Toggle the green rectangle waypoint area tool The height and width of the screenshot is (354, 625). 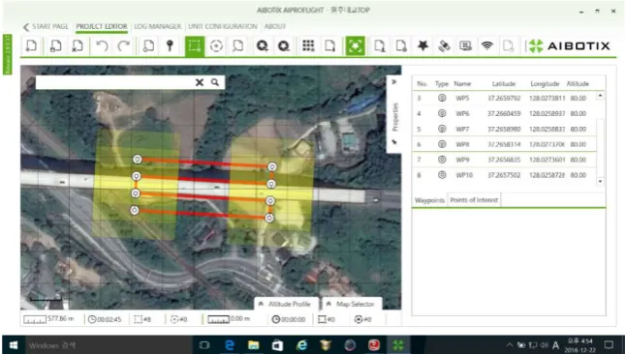[195, 46]
